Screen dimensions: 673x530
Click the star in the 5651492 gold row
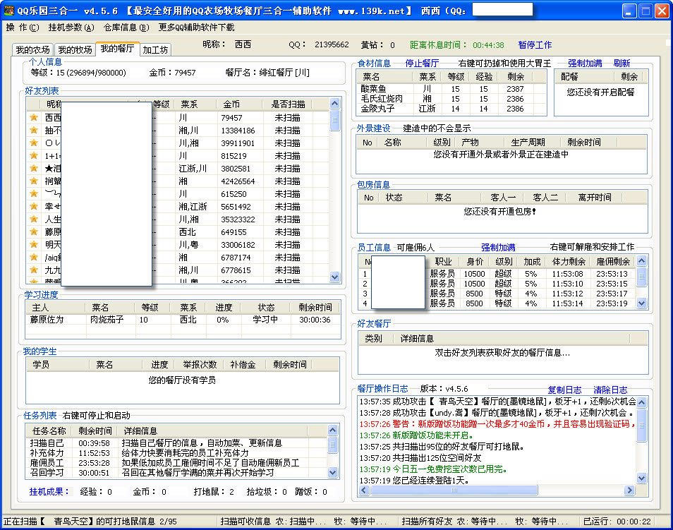[x=33, y=207]
